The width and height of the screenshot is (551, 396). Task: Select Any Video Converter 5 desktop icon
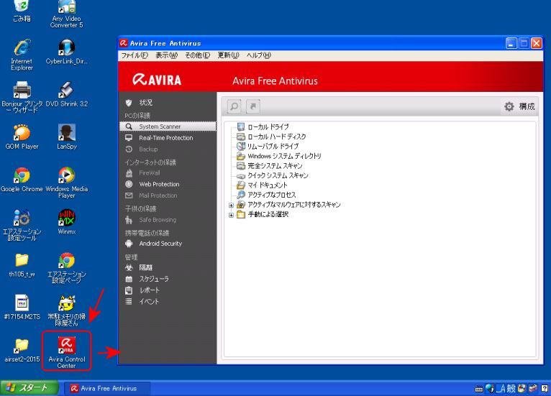click(x=66, y=14)
